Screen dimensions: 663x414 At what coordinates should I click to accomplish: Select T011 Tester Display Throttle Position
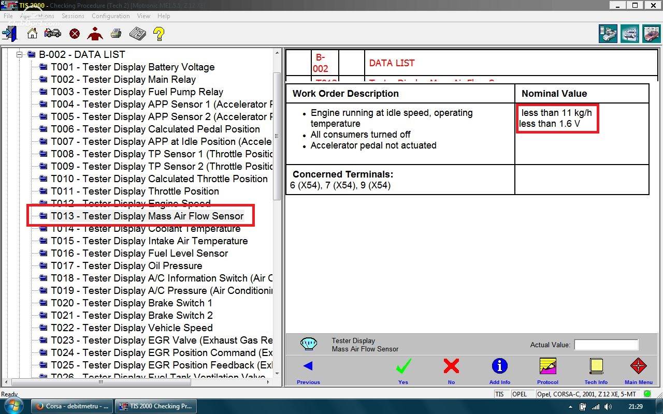135,191
